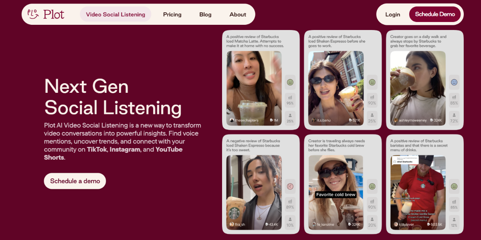
Task: Click the 10% person icon
Action: point(290,219)
